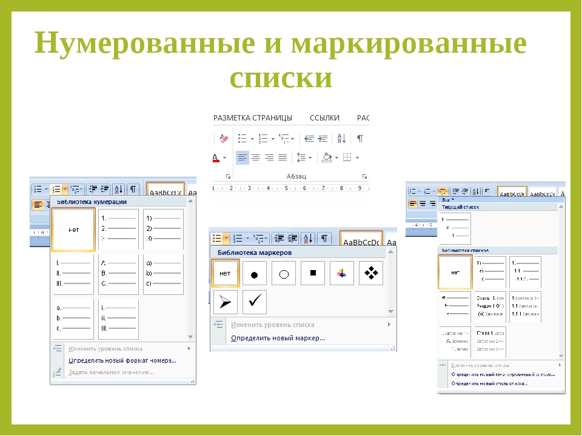Click the Borders grid icon in the top ribbon
This screenshot has width=582, height=436.
click(347, 157)
